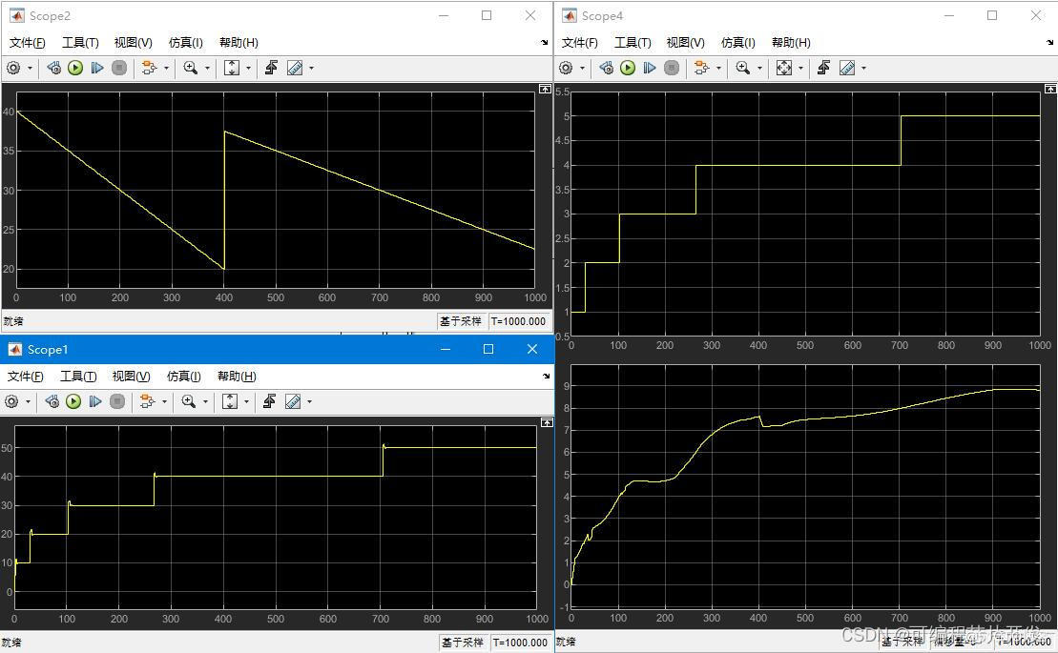Step forward simulation in Scope4

click(x=650, y=68)
